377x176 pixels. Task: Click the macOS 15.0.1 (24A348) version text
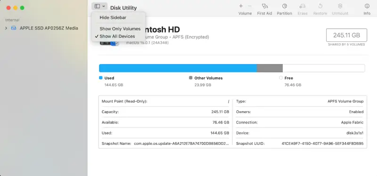click(x=148, y=43)
